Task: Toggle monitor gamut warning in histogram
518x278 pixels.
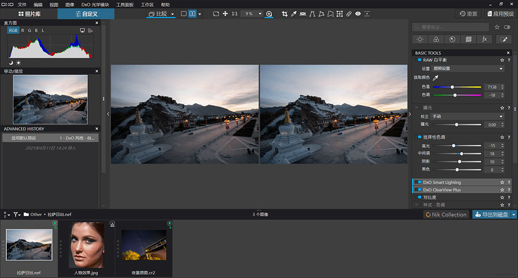Action: 82,31
